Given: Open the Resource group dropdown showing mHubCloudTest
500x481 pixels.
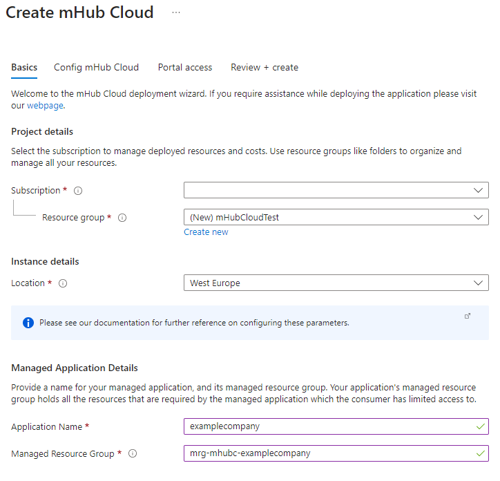Looking at the screenshot, I should coord(336,217).
